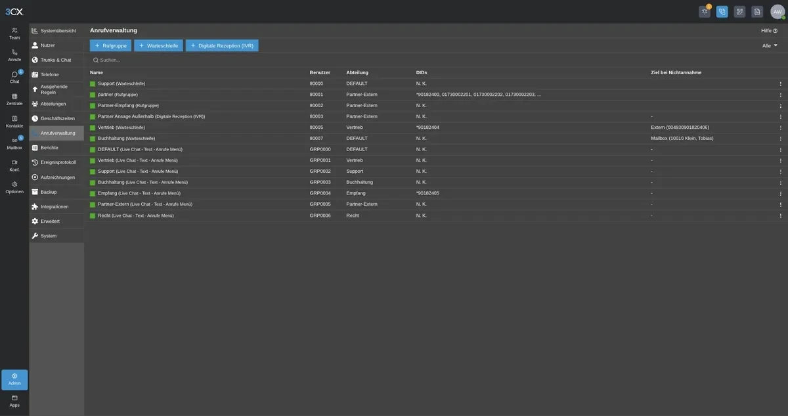Screen dimensions: 788x416
Task: Open the Chat section with unread badge
Action: point(14,78)
